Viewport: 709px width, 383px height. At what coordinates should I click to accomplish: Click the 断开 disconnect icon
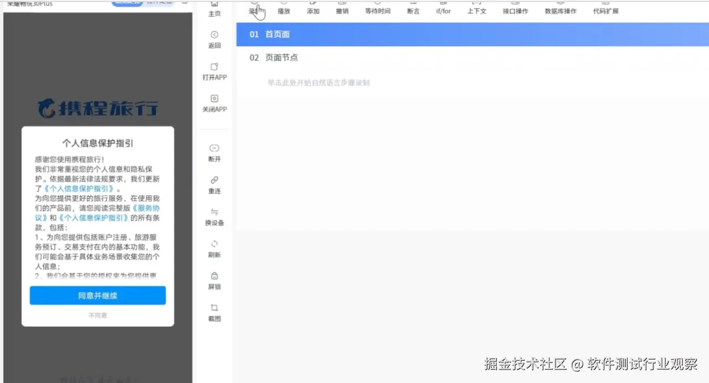214,148
